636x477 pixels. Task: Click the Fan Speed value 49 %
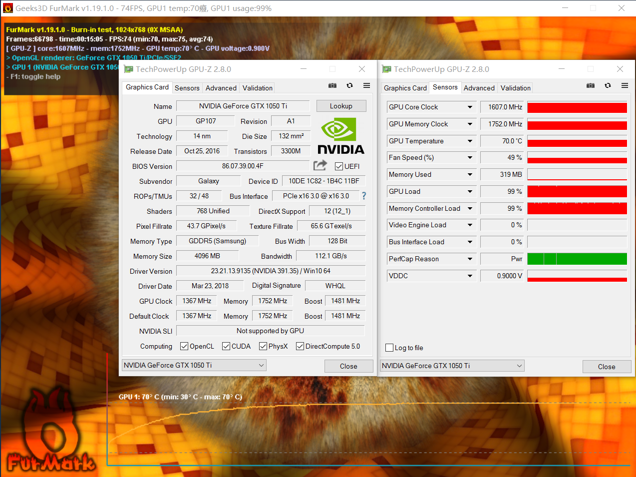coord(502,157)
